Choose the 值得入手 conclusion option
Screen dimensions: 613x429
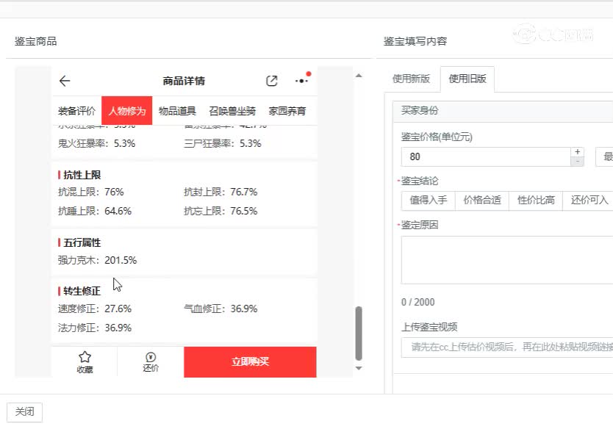[x=429, y=201]
